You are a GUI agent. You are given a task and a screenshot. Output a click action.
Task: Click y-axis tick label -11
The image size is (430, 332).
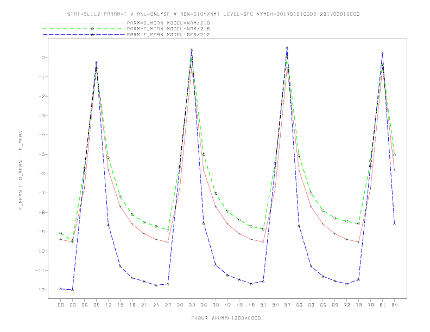tap(40, 270)
